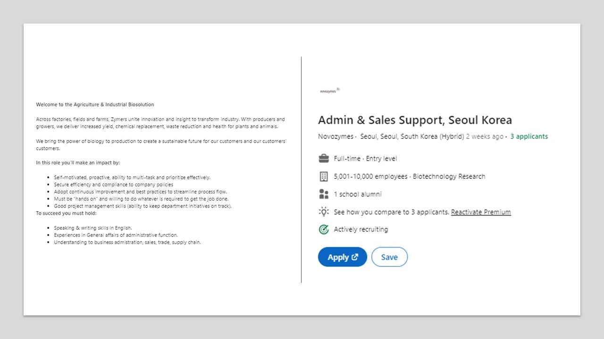Click the Welcome to Agriculture & Industrial Biosolution heading
The image size is (604, 339).
[95, 105]
